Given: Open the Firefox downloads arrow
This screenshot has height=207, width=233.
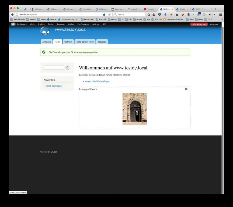Looking at the screenshot, I should [165, 15].
